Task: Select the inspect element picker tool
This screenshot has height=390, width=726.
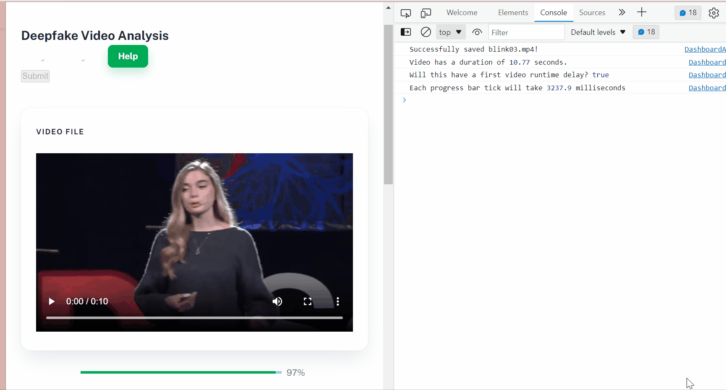Action: [405, 13]
